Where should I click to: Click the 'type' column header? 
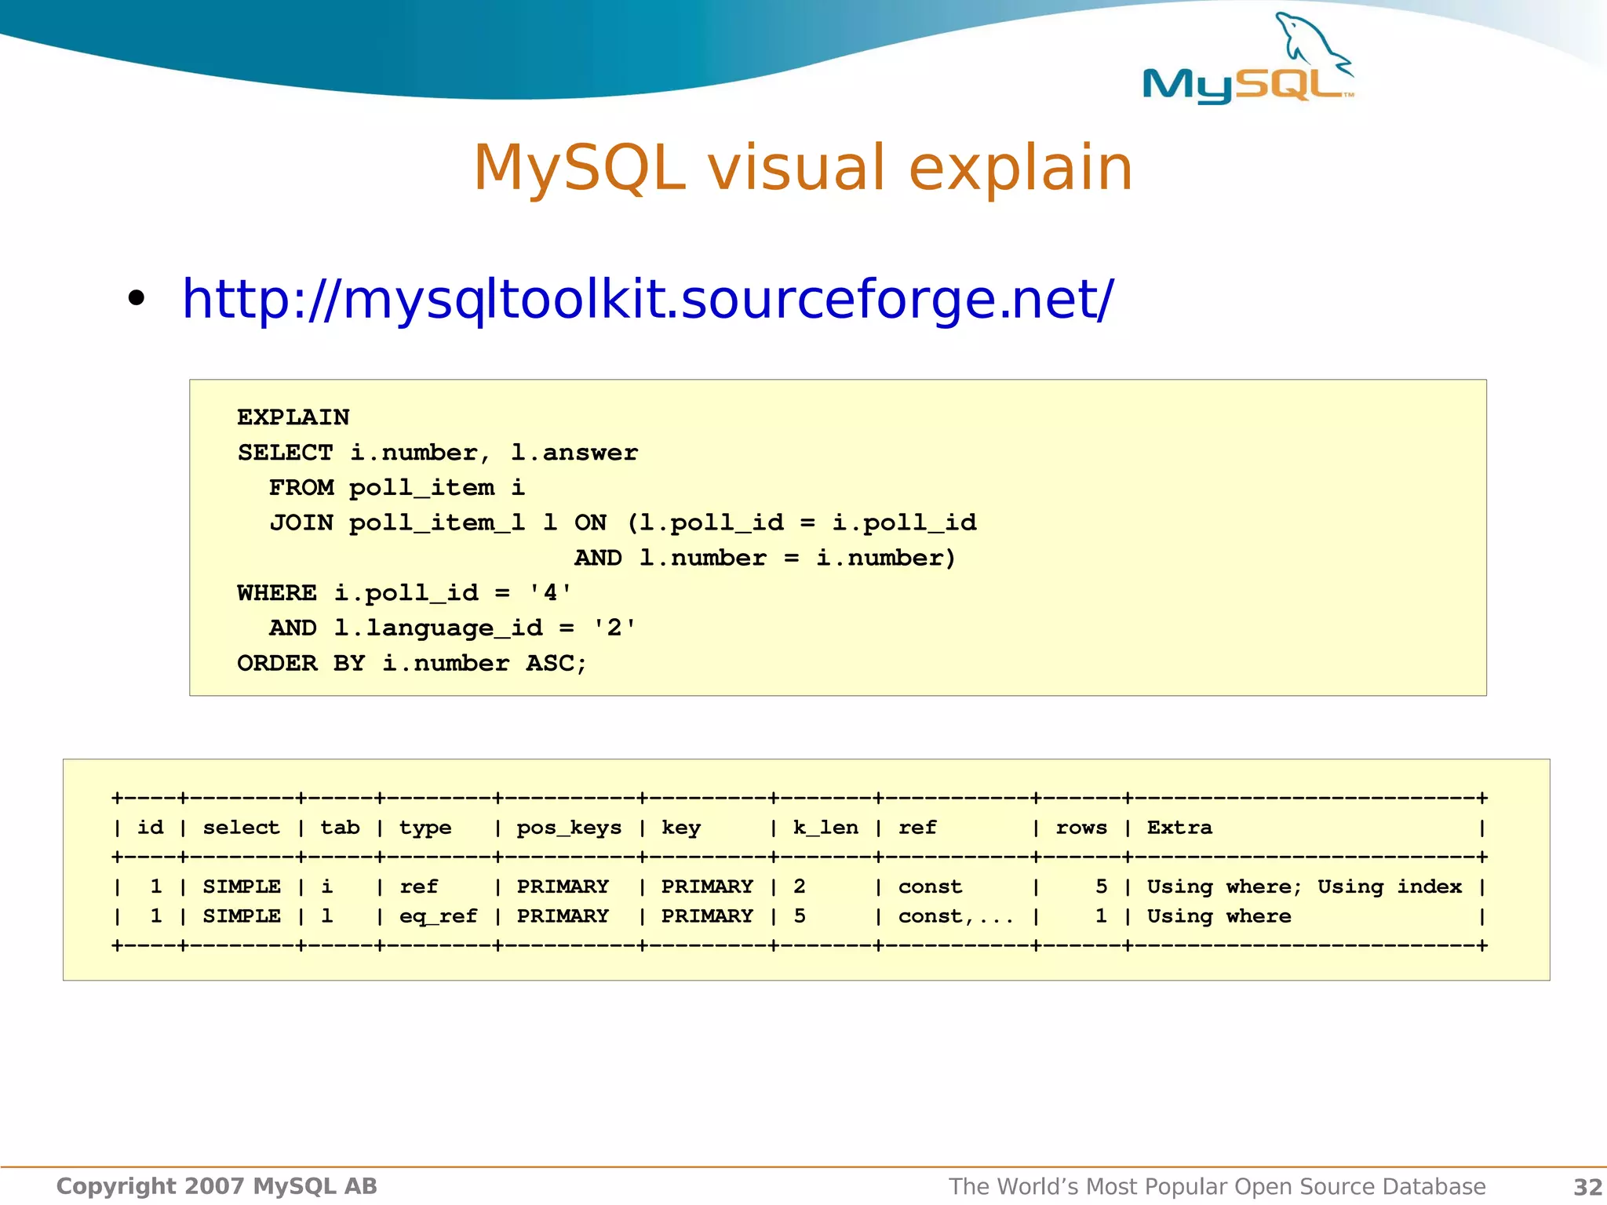pos(425,828)
